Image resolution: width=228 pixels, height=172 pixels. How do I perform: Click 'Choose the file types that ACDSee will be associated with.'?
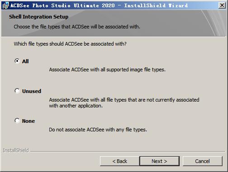tap(77, 27)
